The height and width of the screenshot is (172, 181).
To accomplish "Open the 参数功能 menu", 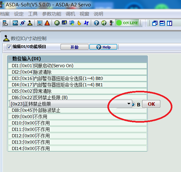I will [52, 14].
